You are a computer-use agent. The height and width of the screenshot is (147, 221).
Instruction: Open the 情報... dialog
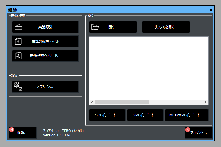(23, 133)
